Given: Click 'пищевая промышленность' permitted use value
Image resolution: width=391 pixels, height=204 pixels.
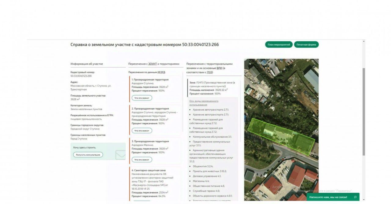Looking at the screenshot, I should point(86,119).
